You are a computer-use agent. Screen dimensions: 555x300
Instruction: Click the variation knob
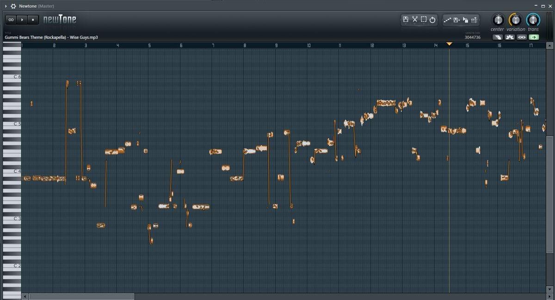515,20
